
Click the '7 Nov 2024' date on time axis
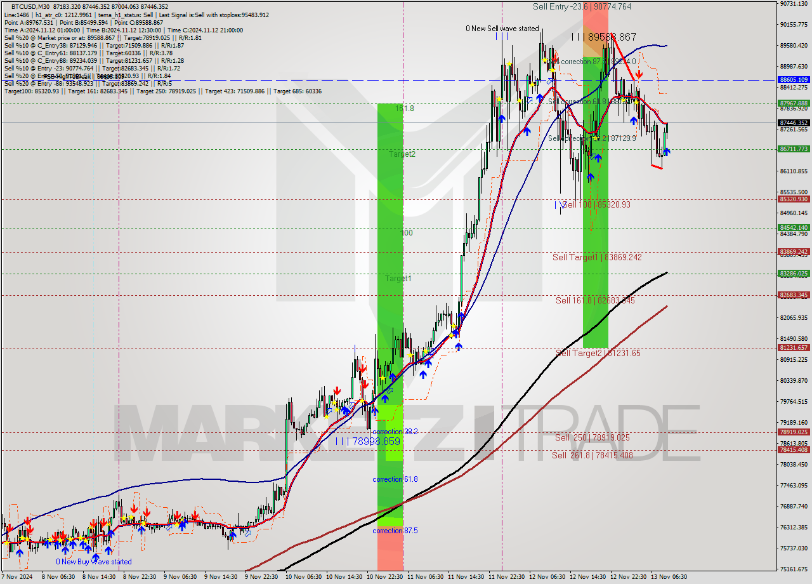tap(17, 577)
